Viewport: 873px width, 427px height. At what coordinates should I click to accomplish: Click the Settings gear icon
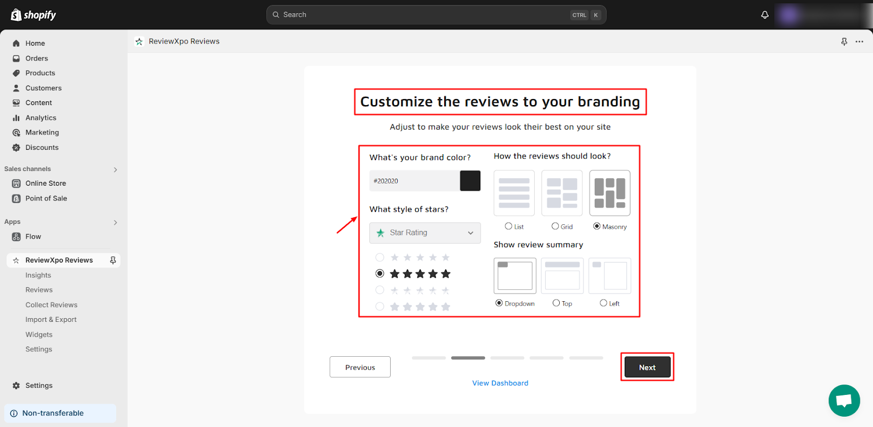16,385
